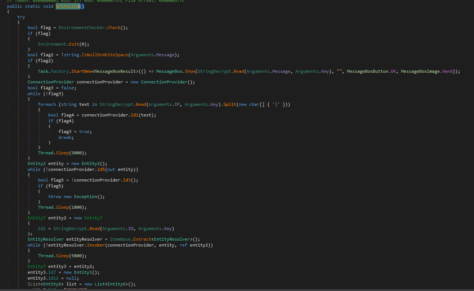Click the break keyword in the foreach loop
Viewport: 474px width, 291px height.
[x=65, y=137]
